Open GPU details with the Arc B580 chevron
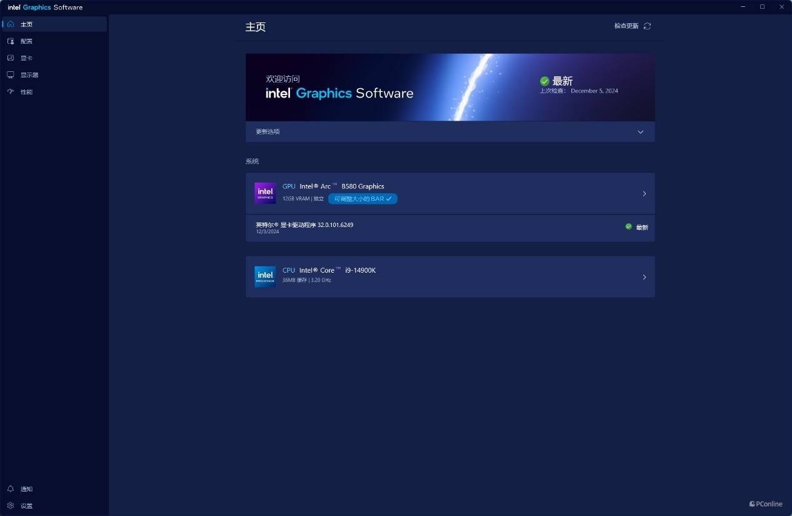The height and width of the screenshot is (516, 792). pos(644,194)
